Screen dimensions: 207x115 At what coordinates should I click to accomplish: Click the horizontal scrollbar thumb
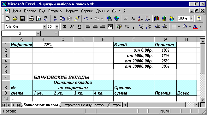point(157,105)
